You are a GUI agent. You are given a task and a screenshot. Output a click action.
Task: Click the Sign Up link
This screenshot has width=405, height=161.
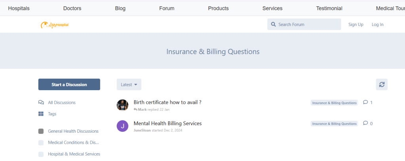356,24
